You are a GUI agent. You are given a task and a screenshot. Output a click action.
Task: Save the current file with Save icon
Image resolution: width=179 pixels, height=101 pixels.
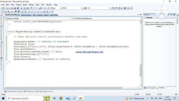coord(15,8)
